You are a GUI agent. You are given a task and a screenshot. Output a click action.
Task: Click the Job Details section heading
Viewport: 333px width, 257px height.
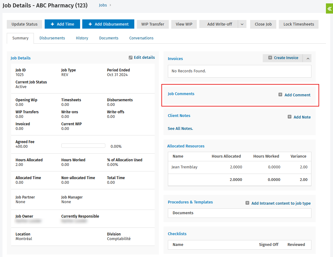pos(21,58)
